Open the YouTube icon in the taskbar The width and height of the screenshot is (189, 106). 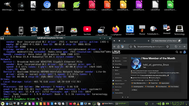coord(71,104)
